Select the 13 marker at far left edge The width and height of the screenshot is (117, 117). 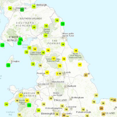coord(2,45)
